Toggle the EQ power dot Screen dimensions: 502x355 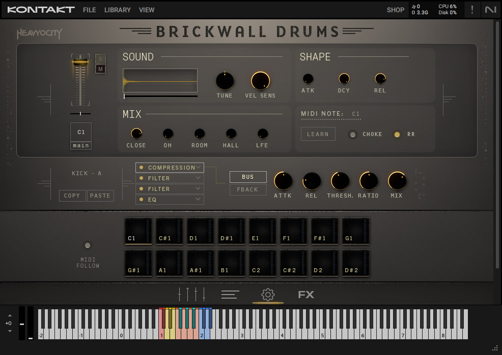click(x=141, y=200)
